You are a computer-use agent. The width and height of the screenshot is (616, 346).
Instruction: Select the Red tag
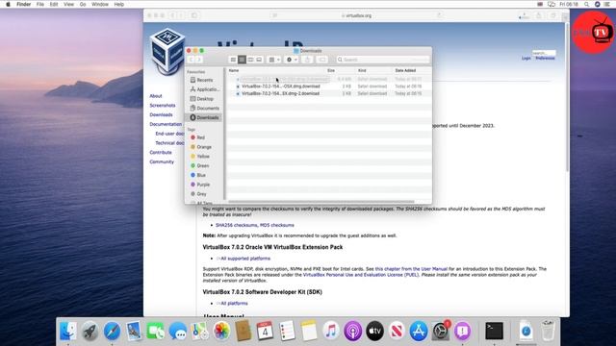(197, 137)
